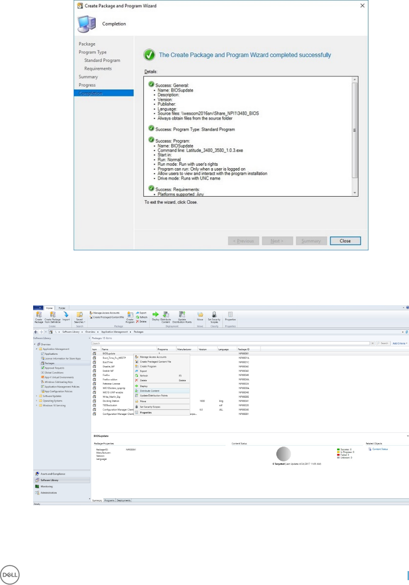Screen dimensions: 409x585
Task: Select Set Security Scopes in context menu
Action: (x=162, y=407)
